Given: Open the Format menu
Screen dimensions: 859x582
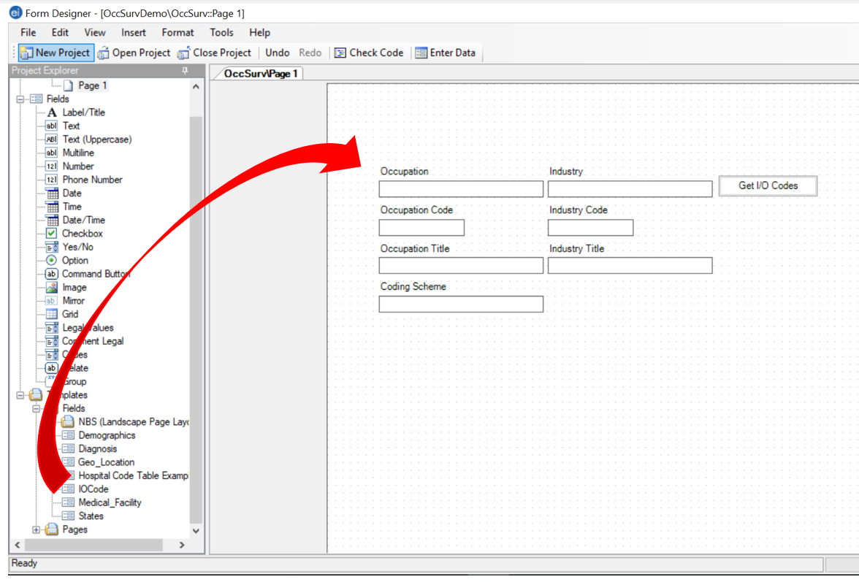Looking at the screenshot, I should [x=177, y=32].
